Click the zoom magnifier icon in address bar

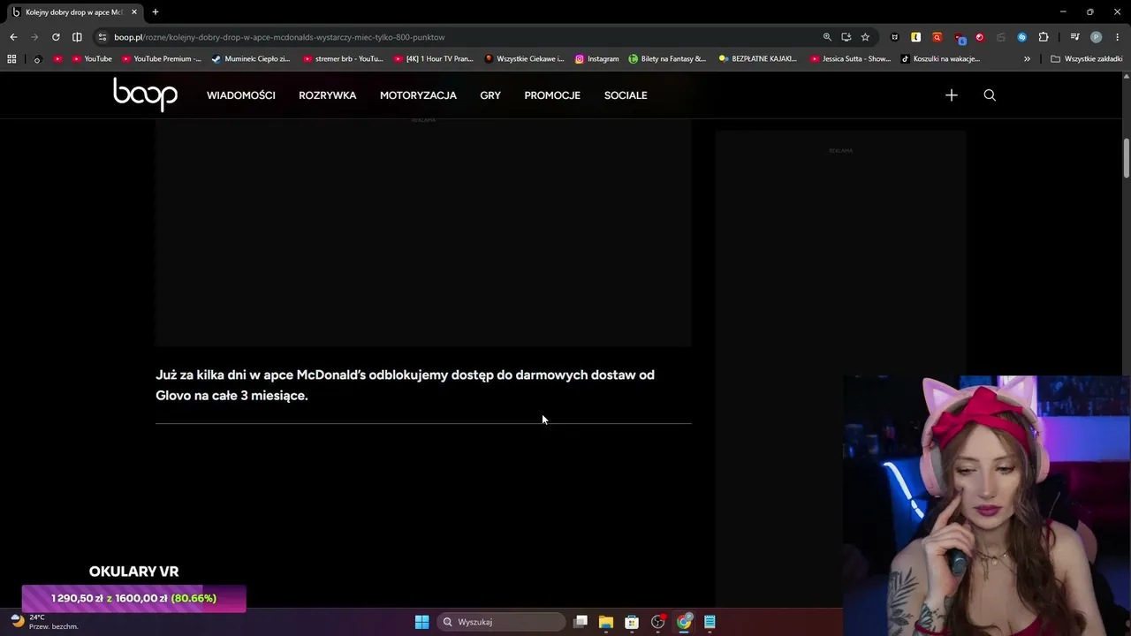click(827, 37)
